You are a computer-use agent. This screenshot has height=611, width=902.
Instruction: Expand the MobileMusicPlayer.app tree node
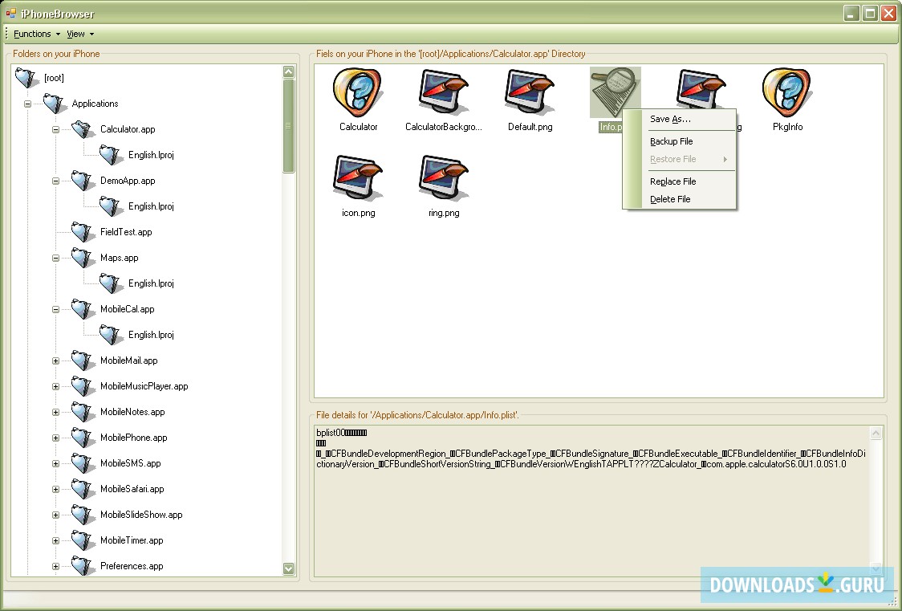pyautogui.click(x=56, y=386)
